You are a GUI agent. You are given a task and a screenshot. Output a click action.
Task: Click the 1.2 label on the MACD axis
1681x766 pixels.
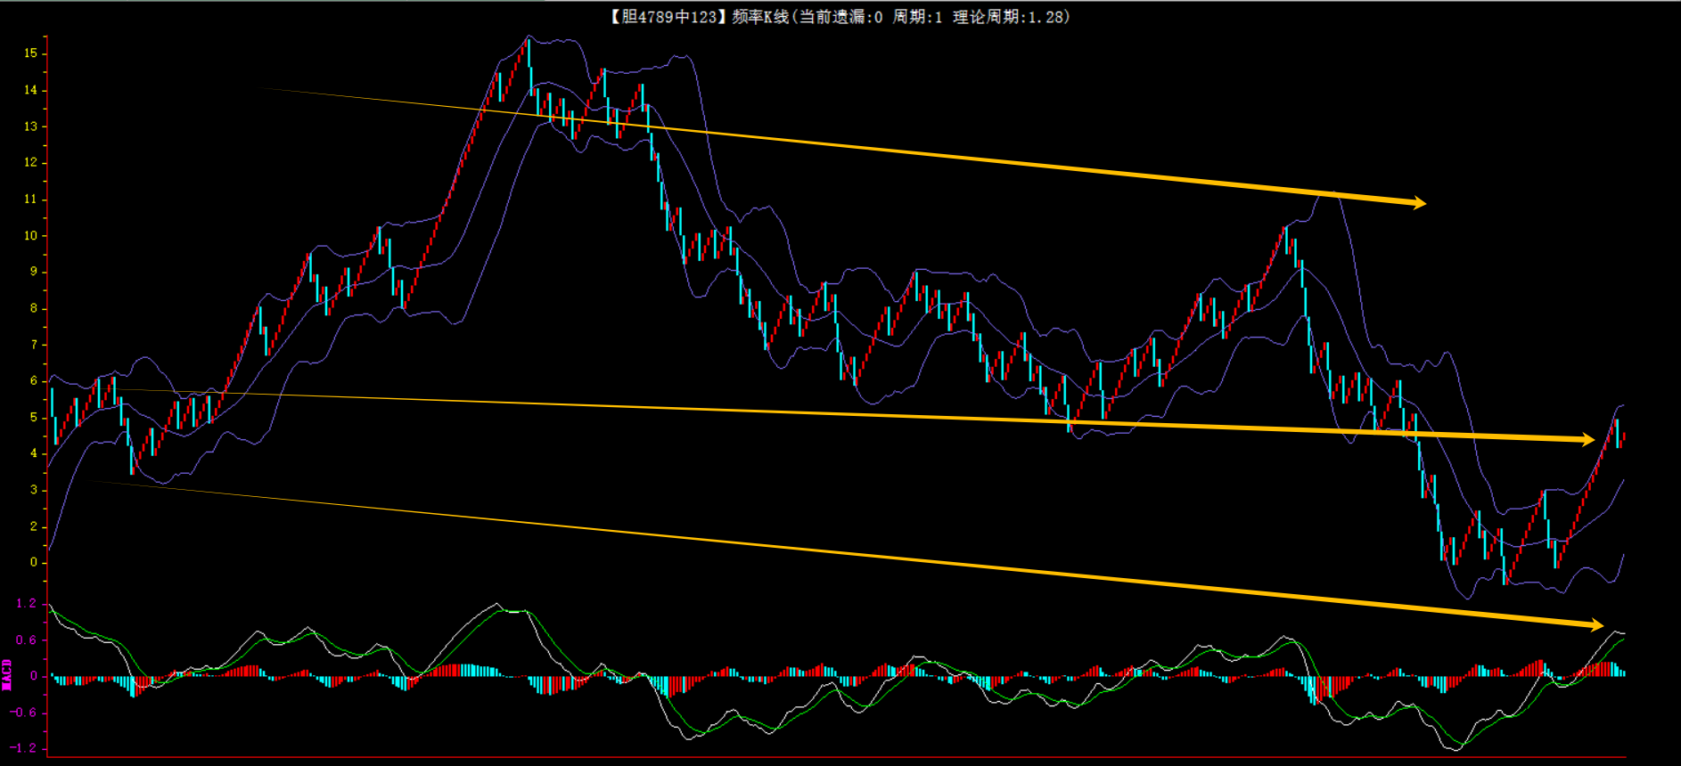27,603
